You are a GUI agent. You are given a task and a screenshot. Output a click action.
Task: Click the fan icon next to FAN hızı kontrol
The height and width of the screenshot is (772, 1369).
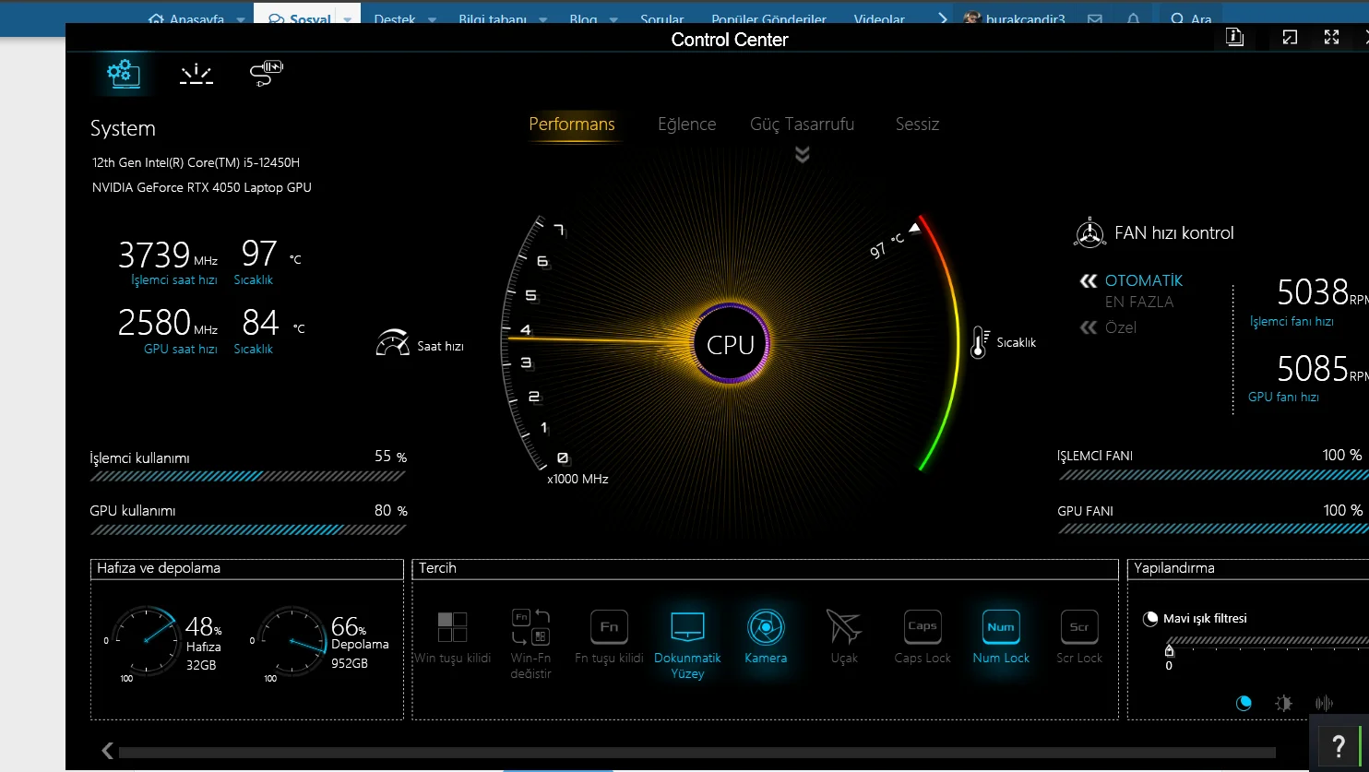click(x=1089, y=232)
